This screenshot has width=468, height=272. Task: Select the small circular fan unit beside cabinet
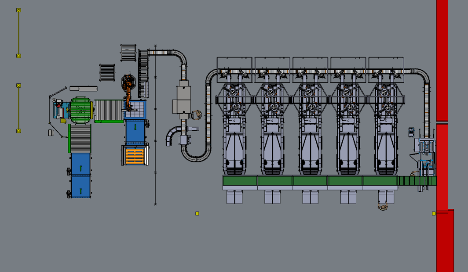(x=199, y=114)
